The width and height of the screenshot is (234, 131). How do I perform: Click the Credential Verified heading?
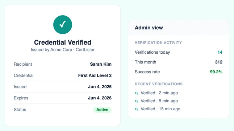63,42
